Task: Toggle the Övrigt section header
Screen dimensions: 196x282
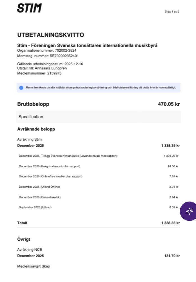Action: pos(24,239)
